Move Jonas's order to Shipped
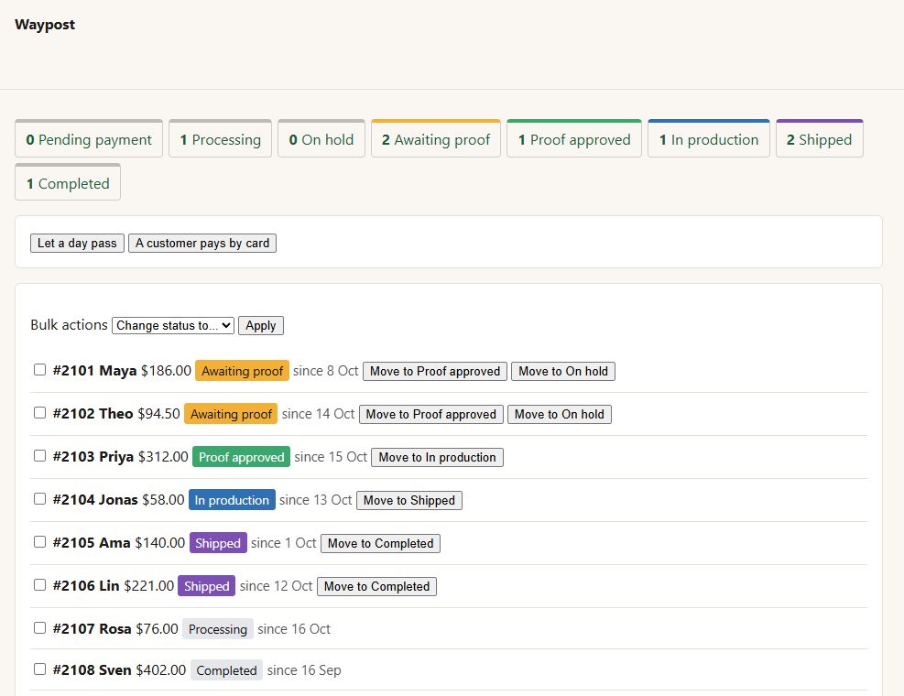The height and width of the screenshot is (696, 904). point(409,501)
